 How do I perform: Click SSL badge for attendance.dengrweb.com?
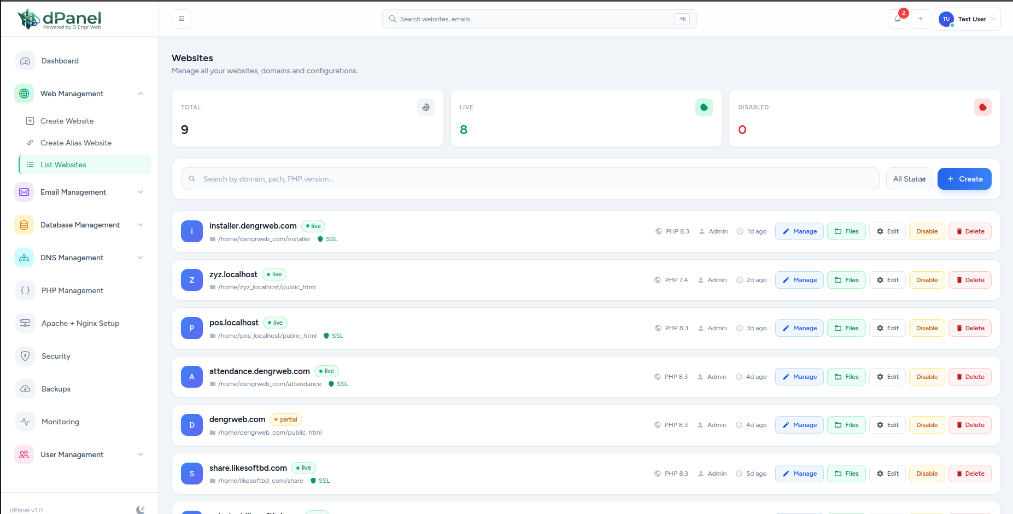tap(338, 384)
